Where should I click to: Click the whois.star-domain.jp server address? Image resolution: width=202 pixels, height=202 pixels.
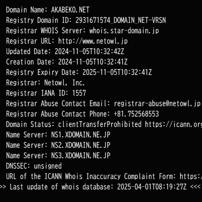(124, 31)
